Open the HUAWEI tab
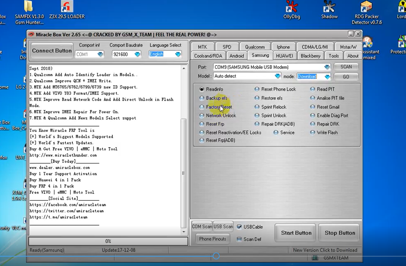 coord(285,56)
